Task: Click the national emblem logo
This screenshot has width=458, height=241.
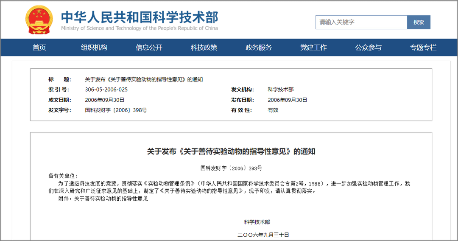Action: pyautogui.click(x=39, y=20)
